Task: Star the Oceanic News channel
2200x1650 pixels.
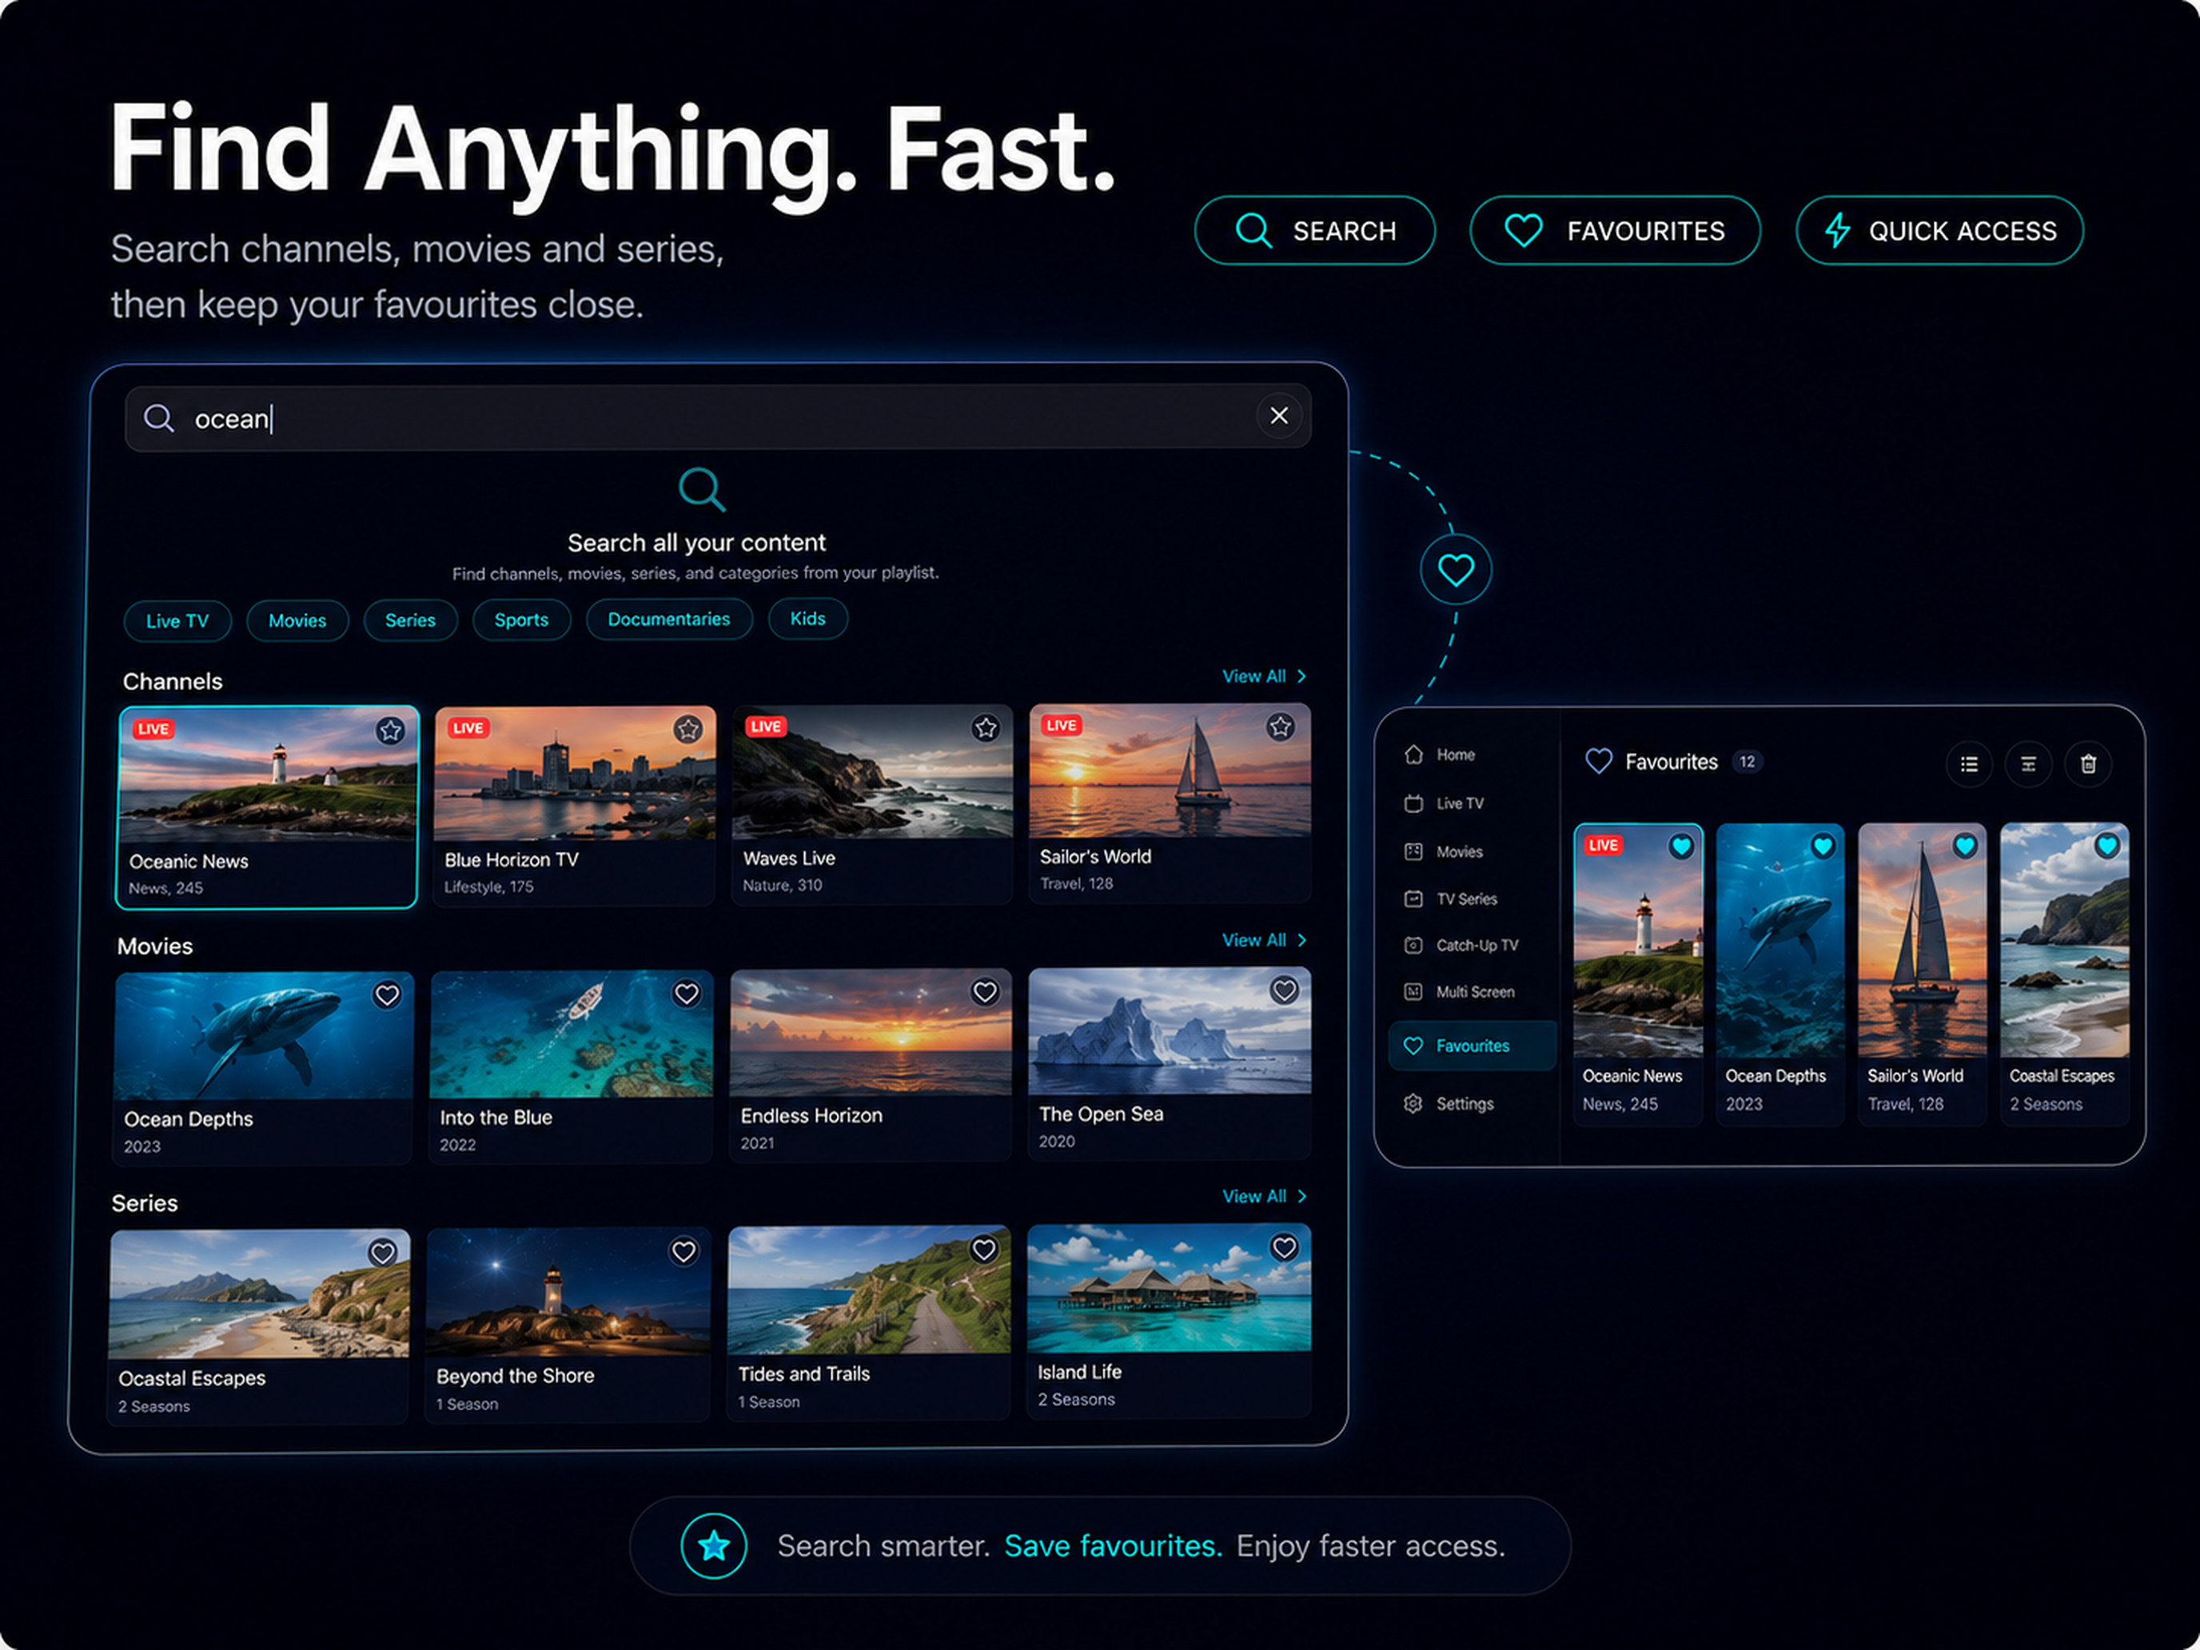Action: pyautogui.click(x=390, y=731)
